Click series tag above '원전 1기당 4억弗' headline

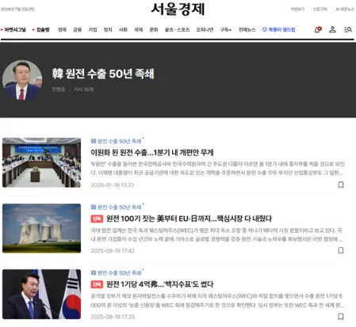click(117, 273)
